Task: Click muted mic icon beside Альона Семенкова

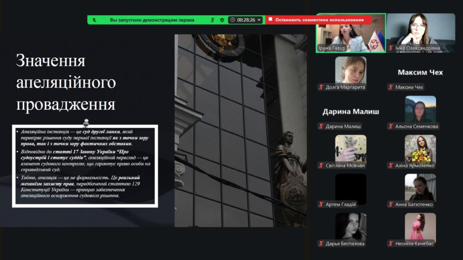Action: [x=391, y=126]
